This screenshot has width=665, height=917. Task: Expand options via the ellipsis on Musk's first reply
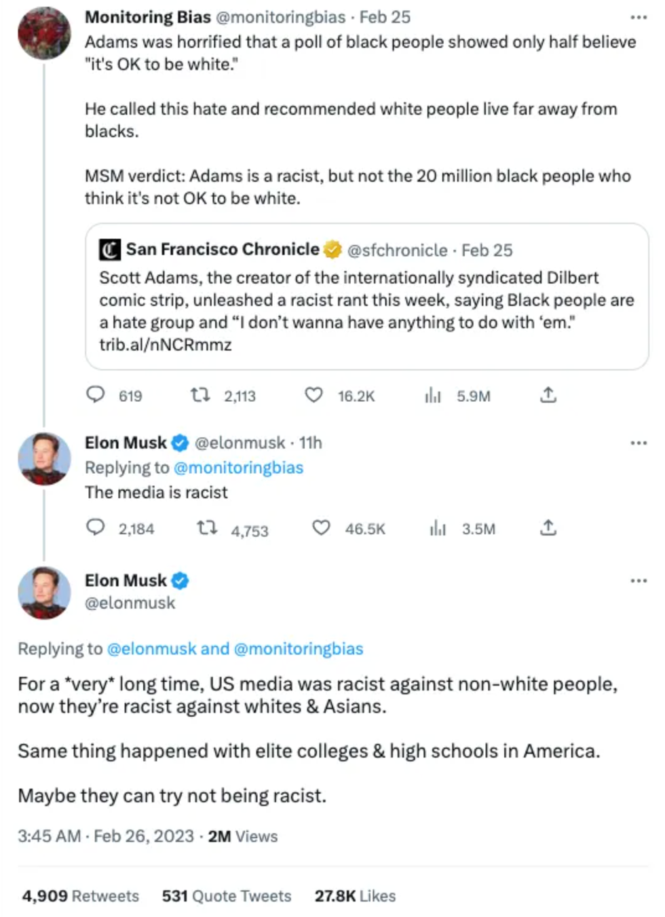(639, 443)
